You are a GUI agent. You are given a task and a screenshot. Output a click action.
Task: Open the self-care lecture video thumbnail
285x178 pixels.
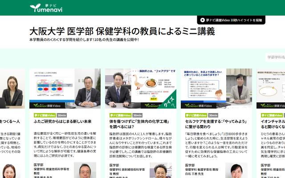(216, 89)
